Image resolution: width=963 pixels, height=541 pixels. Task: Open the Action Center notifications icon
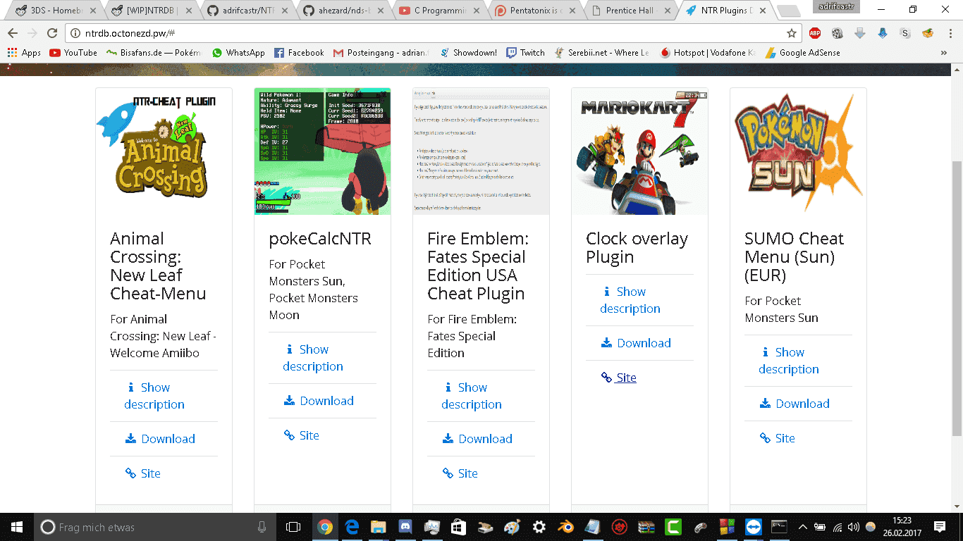(940, 527)
